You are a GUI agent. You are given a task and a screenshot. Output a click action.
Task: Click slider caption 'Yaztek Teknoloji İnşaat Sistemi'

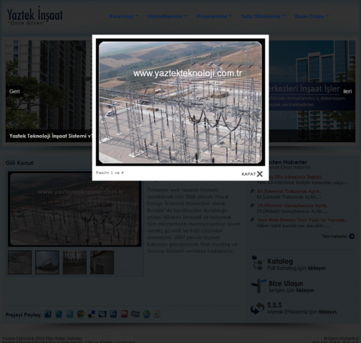[x=50, y=136]
